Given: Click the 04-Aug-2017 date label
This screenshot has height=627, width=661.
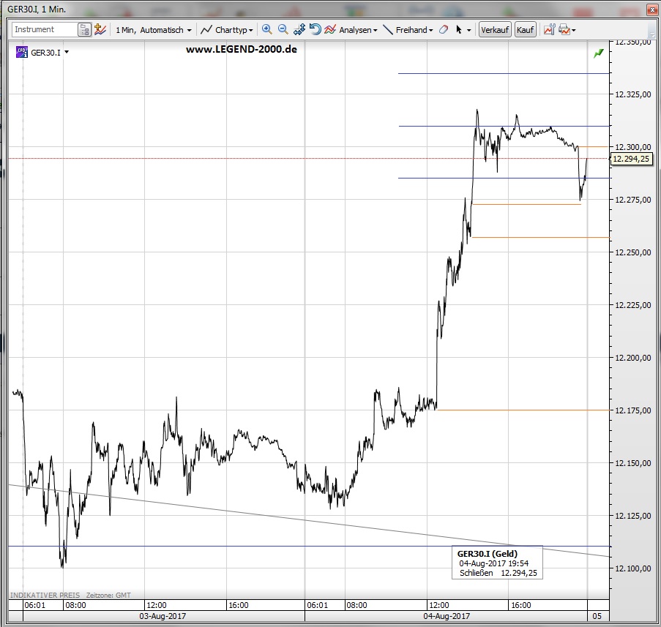Looking at the screenshot, I should (x=447, y=616).
